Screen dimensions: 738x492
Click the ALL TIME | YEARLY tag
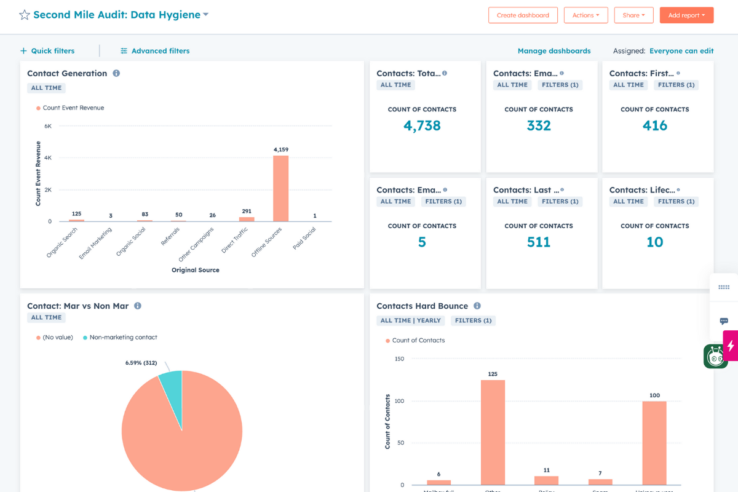[411, 320]
